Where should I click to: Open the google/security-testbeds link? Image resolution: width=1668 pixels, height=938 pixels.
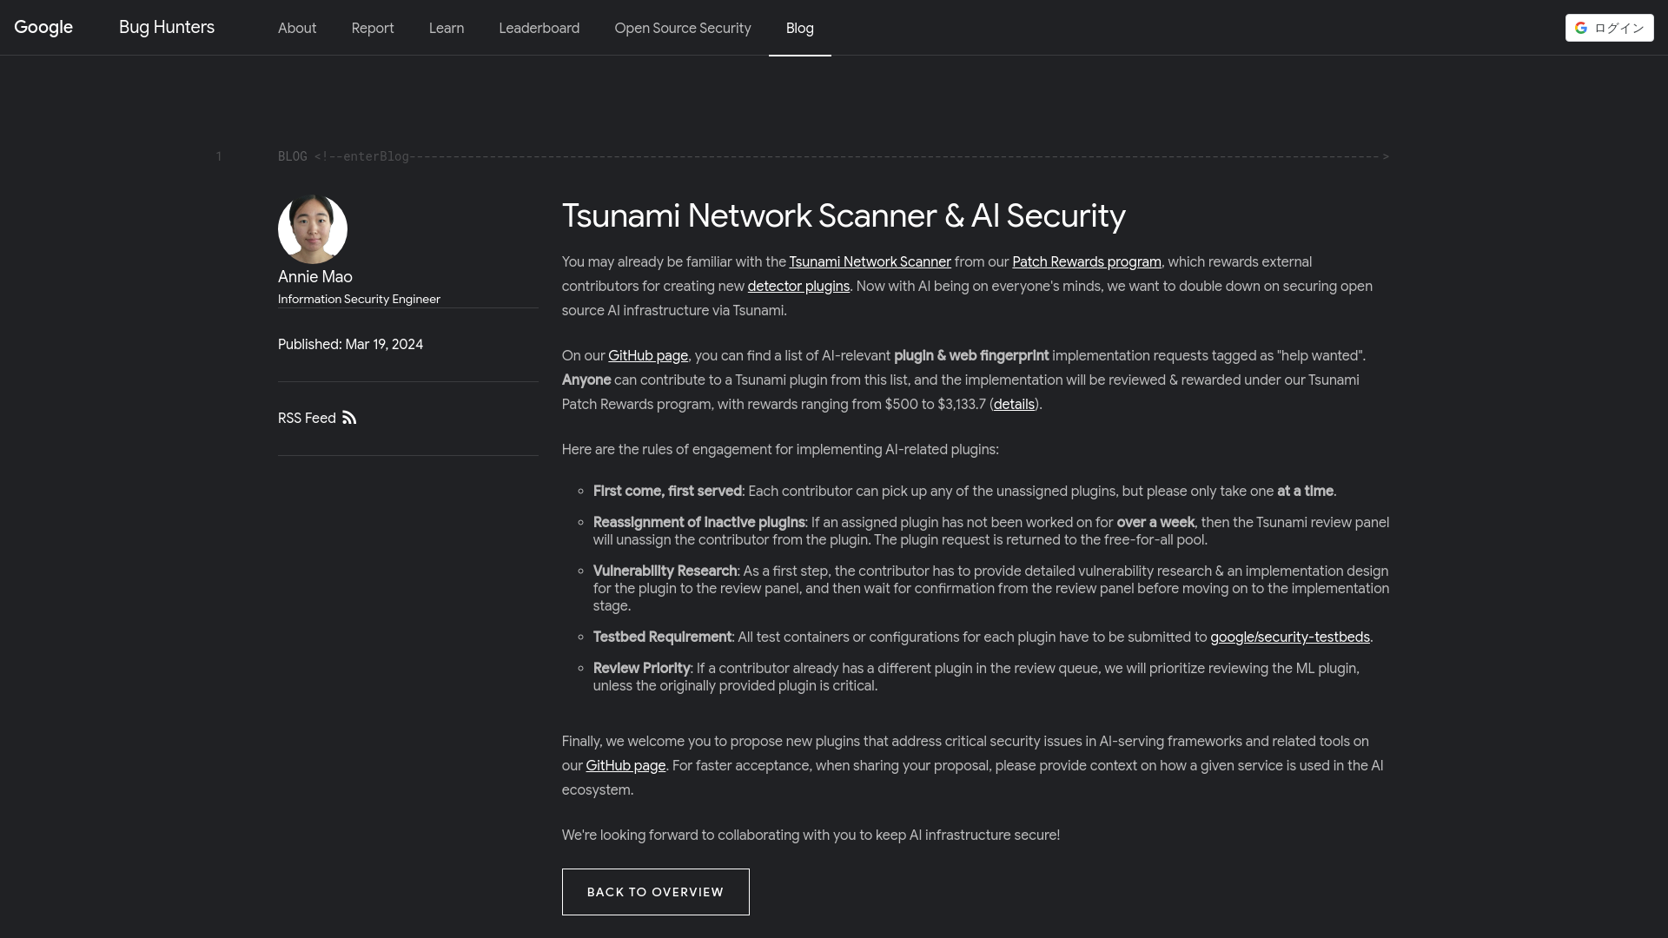[x=1290, y=637]
